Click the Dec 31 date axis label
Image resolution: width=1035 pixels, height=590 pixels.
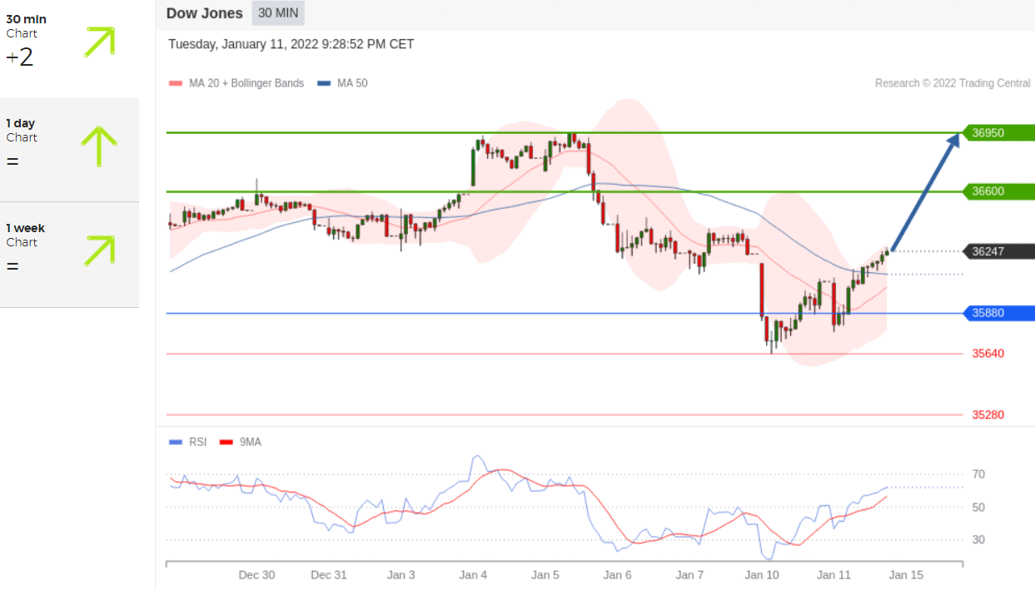pyautogui.click(x=329, y=575)
